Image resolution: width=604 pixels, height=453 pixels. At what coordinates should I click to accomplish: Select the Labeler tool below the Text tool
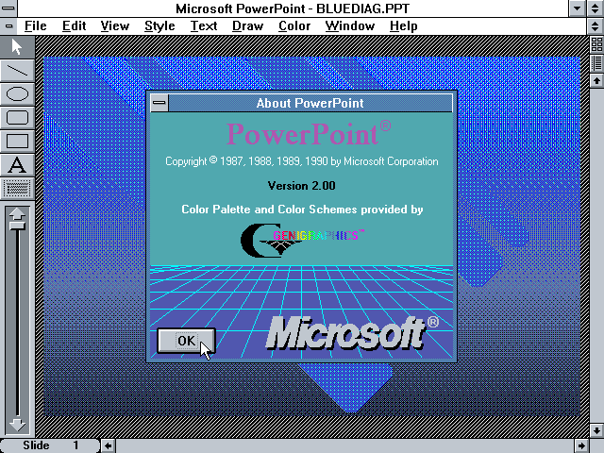click(17, 189)
